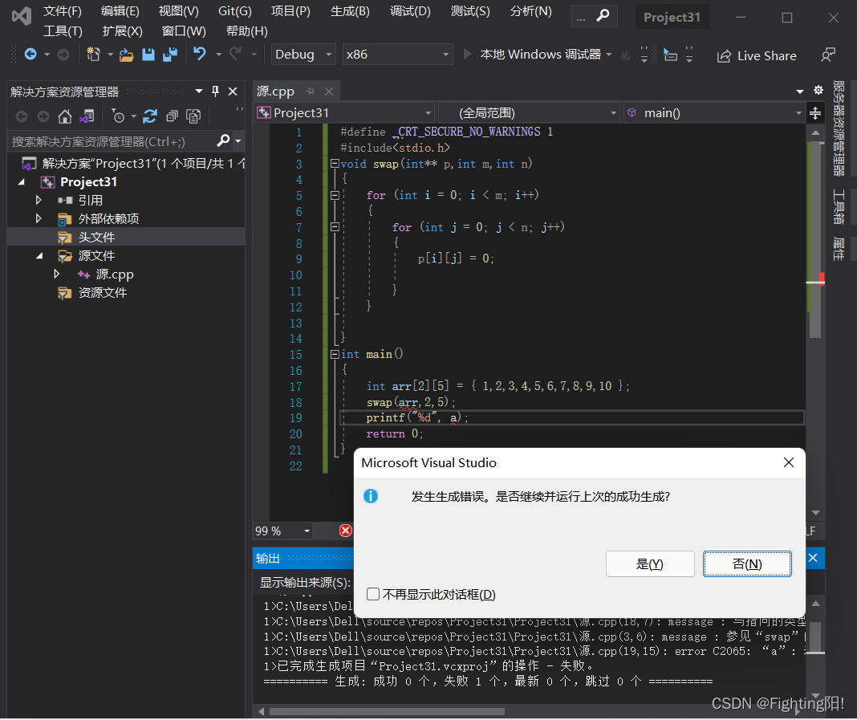The height and width of the screenshot is (720, 857).
Task: Click the new project icon in toolbar
Action: click(93, 54)
